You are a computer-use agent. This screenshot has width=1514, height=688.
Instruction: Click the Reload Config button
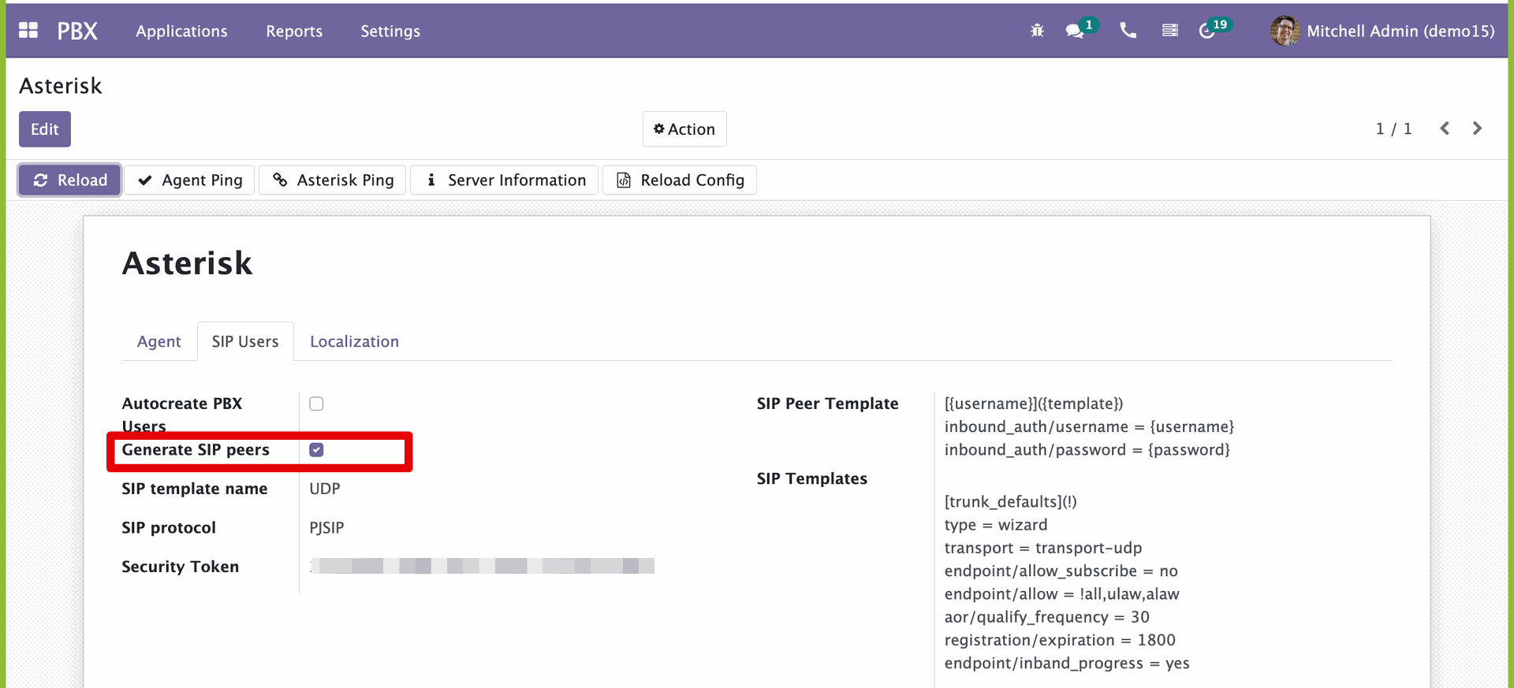tap(680, 180)
